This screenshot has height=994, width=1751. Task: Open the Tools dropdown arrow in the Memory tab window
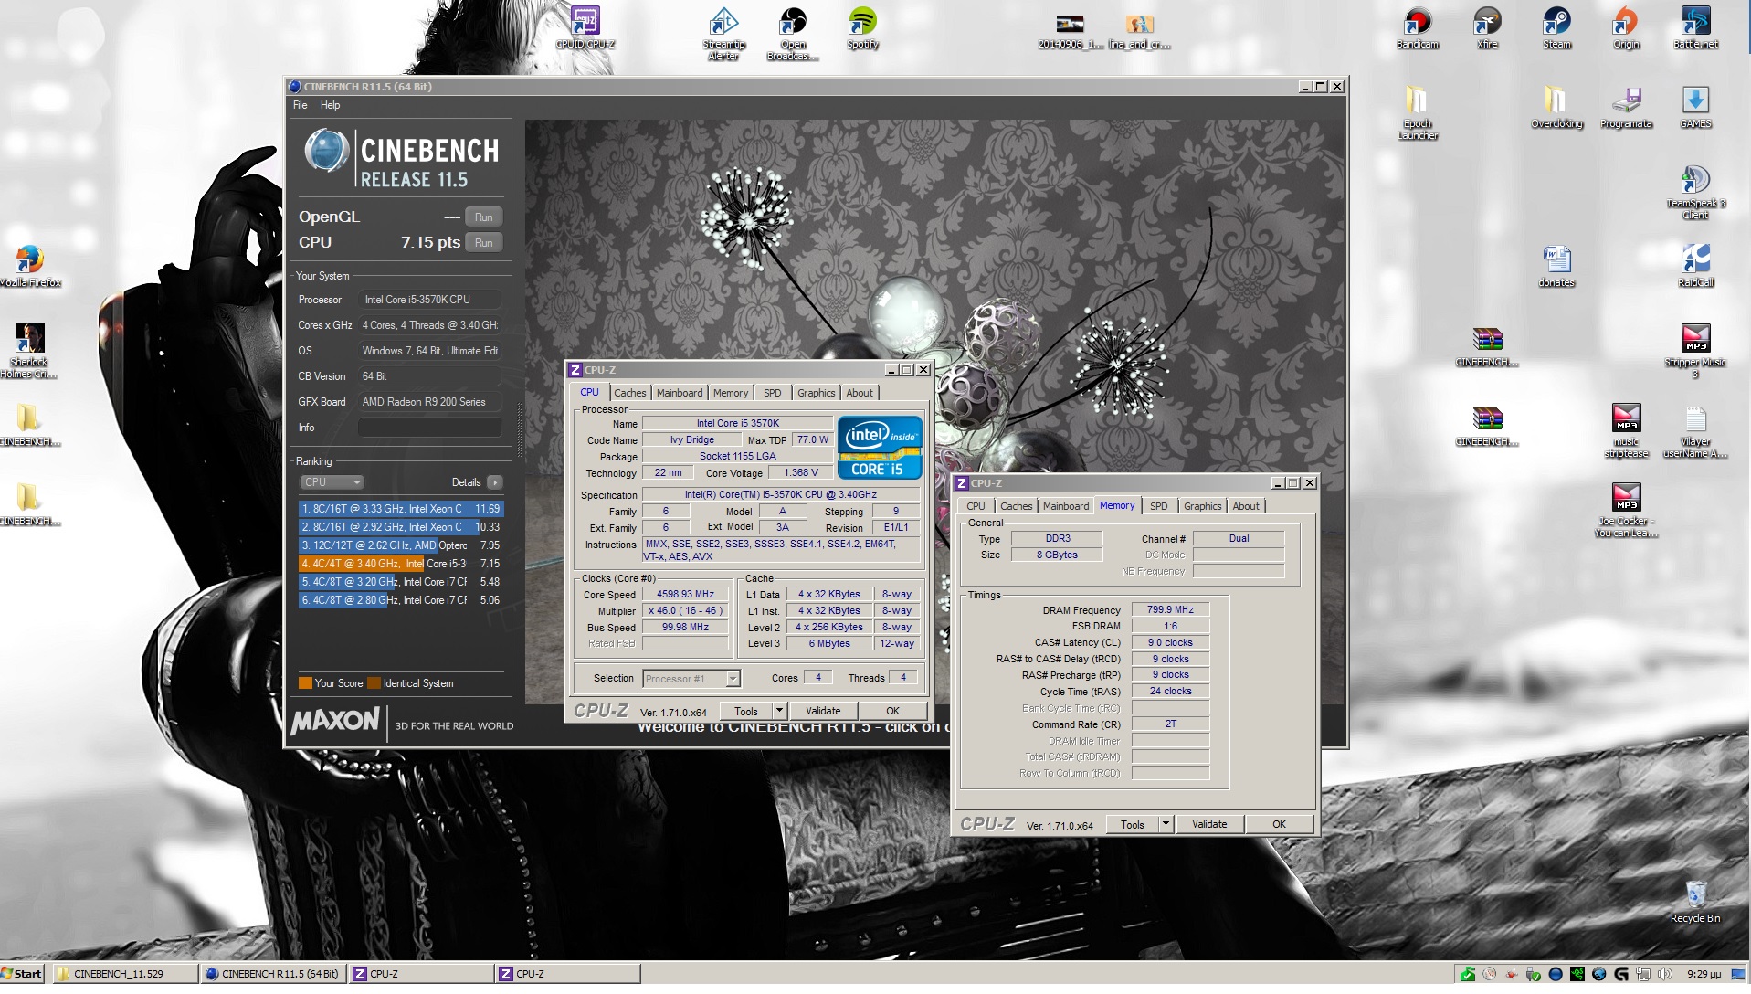tap(1166, 824)
